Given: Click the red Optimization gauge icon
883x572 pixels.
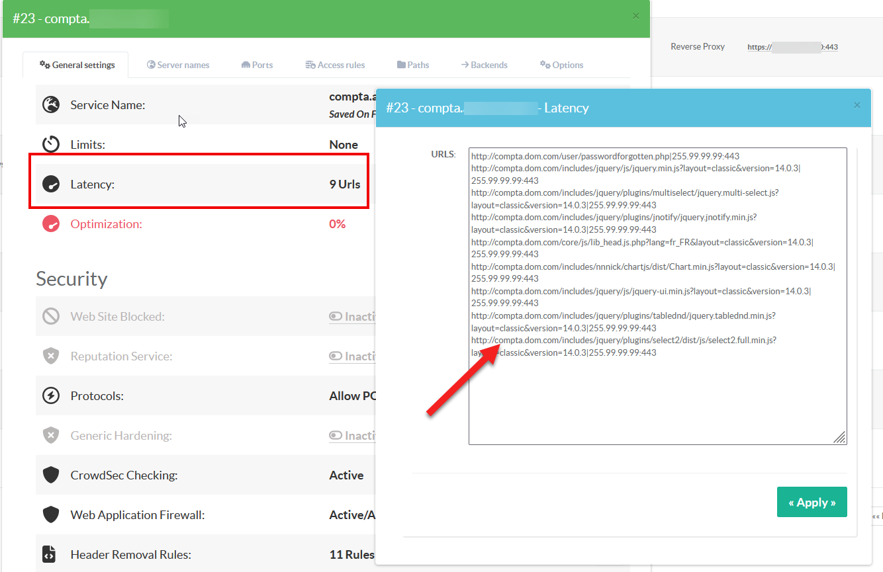Looking at the screenshot, I should [51, 224].
